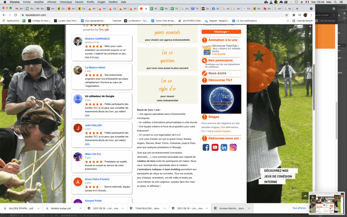Viewport: 347px width, 217px height.
Task: Close the active bouledecom tab
Action: [146, 8]
